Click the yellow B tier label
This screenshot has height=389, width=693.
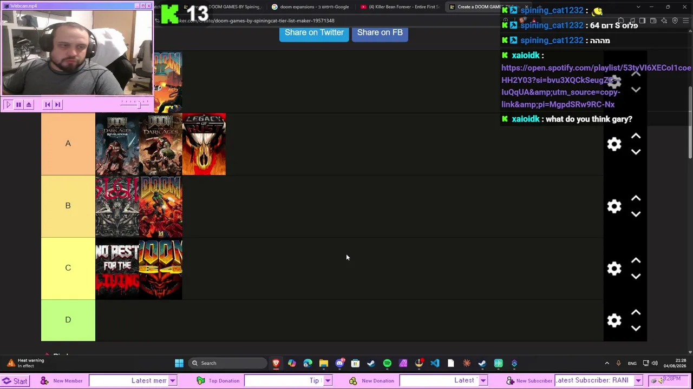(x=68, y=206)
